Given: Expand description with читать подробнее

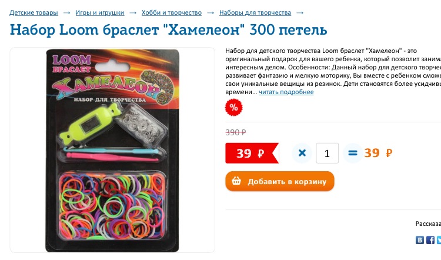Looking at the screenshot, I should pos(286,92).
